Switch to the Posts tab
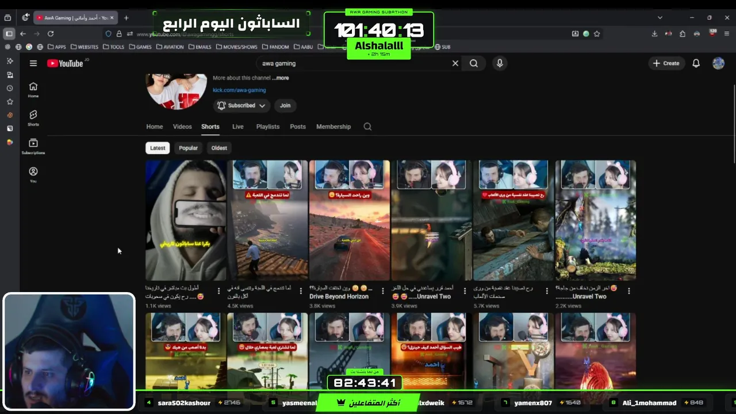Screen dimensions: 736x414 tap(298, 126)
